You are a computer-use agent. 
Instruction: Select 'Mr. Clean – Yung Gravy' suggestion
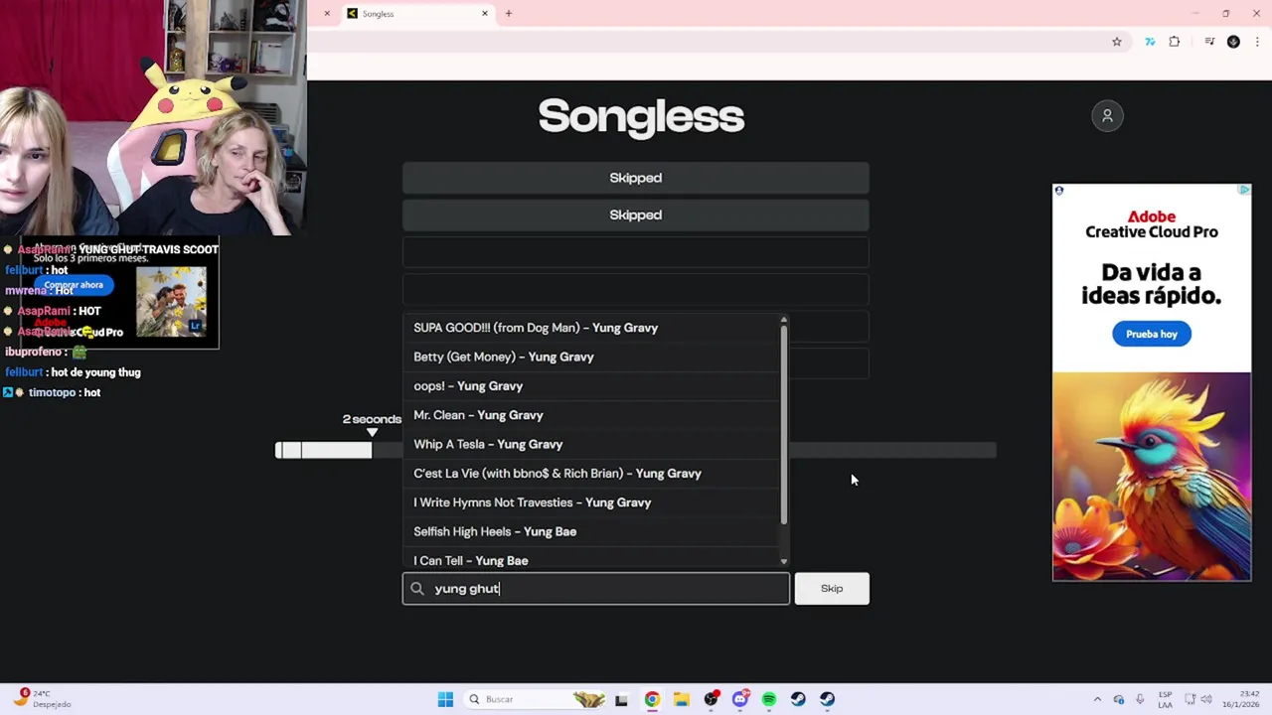(x=592, y=415)
